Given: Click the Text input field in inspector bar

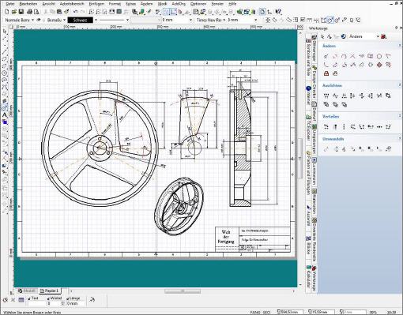Looking at the screenshot, I should click(36, 303).
